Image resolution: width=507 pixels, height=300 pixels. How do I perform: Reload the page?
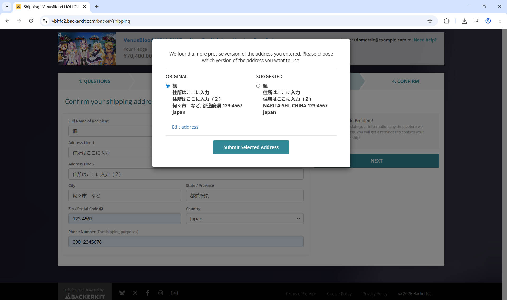click(x=31, y=21)
